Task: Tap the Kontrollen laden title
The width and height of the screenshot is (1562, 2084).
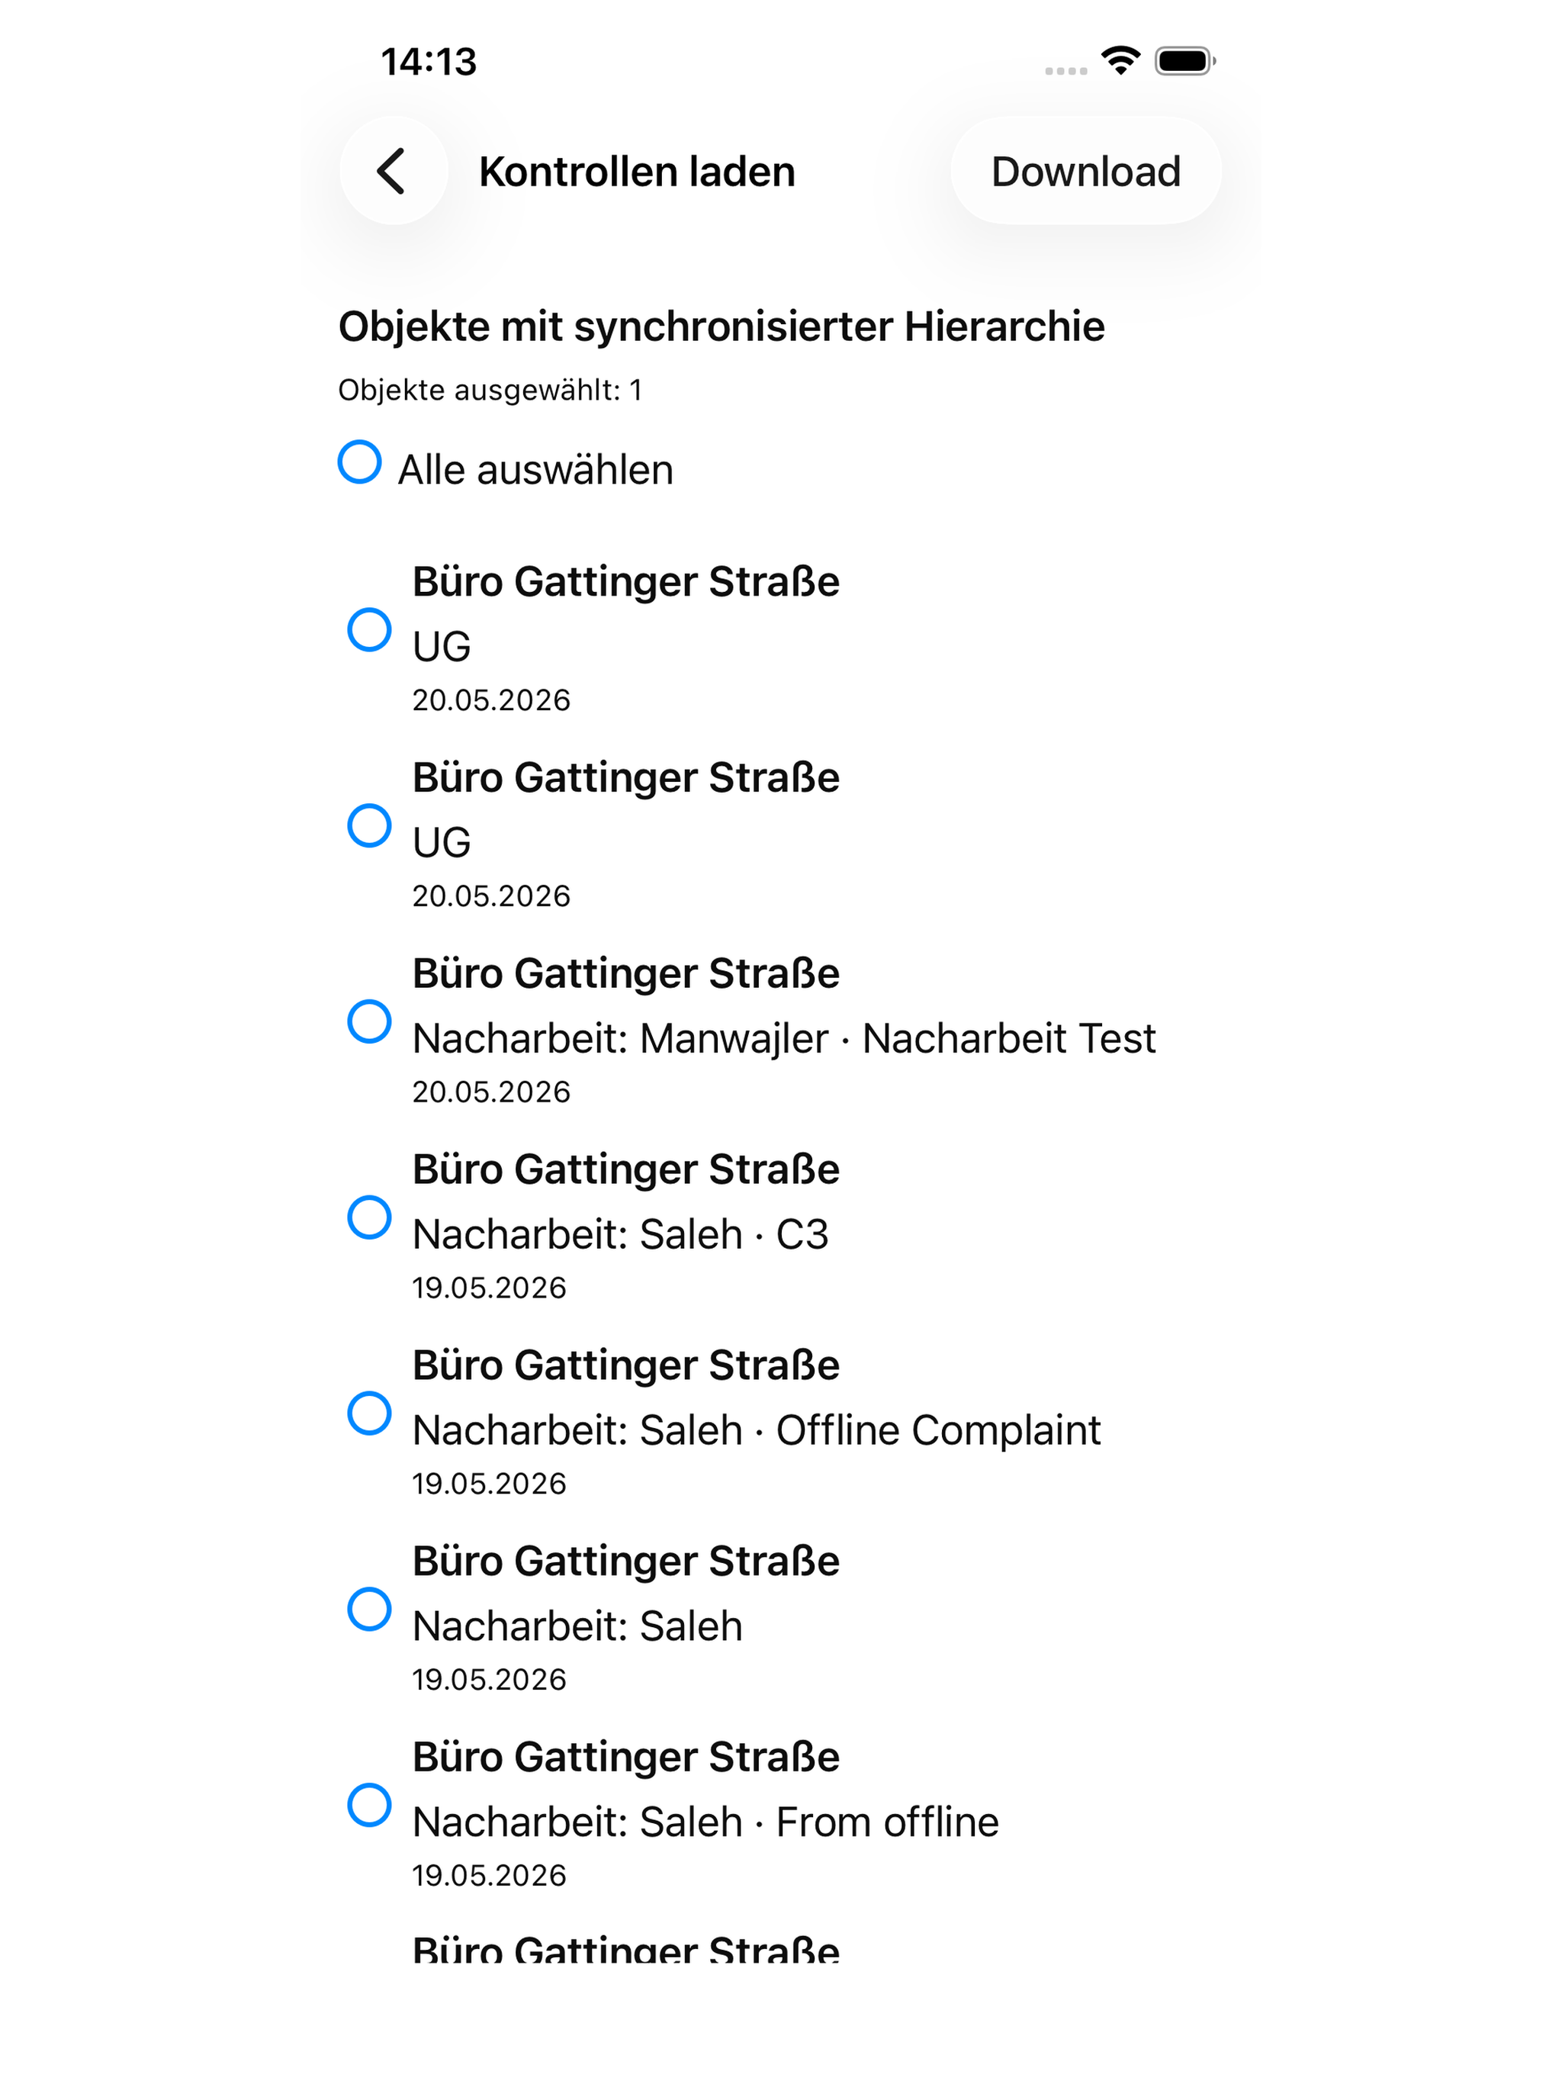Action: [x=637, y=172]
